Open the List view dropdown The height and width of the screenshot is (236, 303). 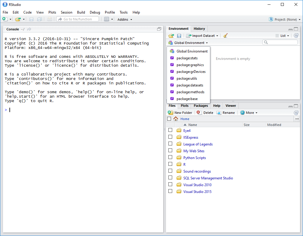[x=282, y=36]
